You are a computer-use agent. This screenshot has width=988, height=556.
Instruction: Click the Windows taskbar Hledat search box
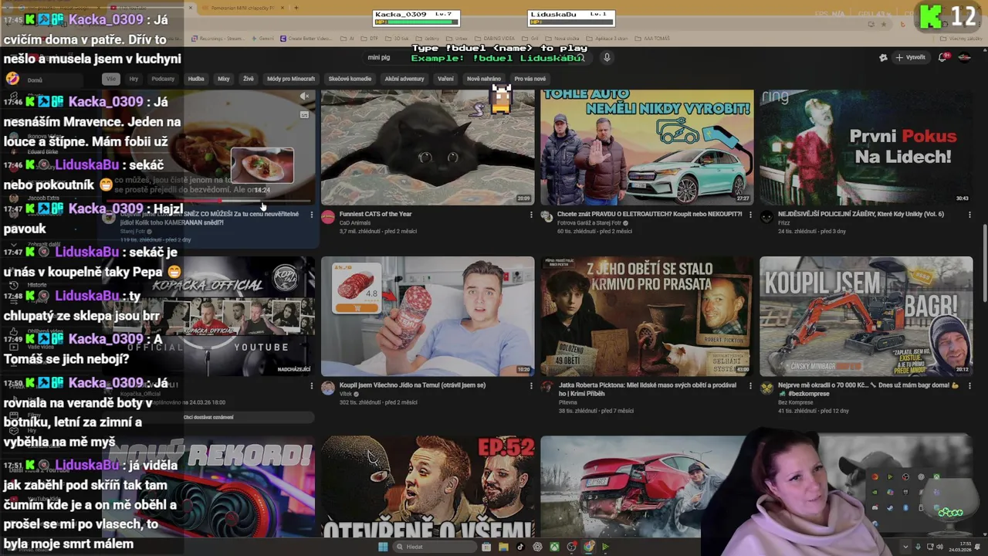coord(436,547)
